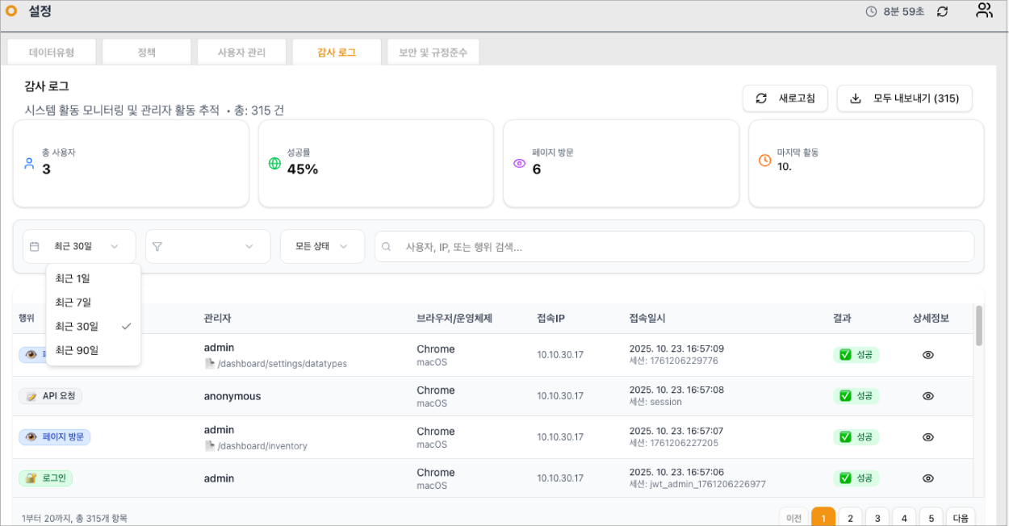This screenshot has width=1009, height=526.
Task: Switch to the 정책 tab
Action: pos(146,52)
